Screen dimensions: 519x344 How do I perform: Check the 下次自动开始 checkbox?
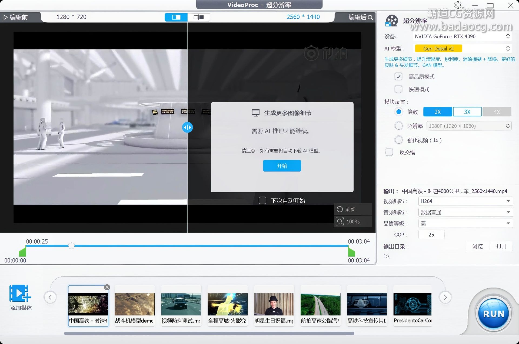click(262, 200)
